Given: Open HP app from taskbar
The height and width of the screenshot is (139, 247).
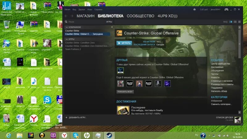Looking at the screenshot, I should tap(87, 135).
